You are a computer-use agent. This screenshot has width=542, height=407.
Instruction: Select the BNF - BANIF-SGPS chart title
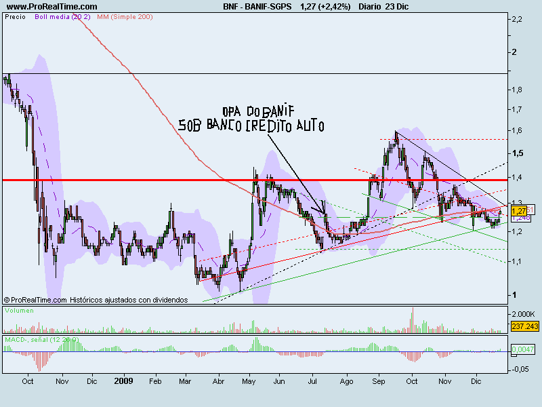click(257, 7)
